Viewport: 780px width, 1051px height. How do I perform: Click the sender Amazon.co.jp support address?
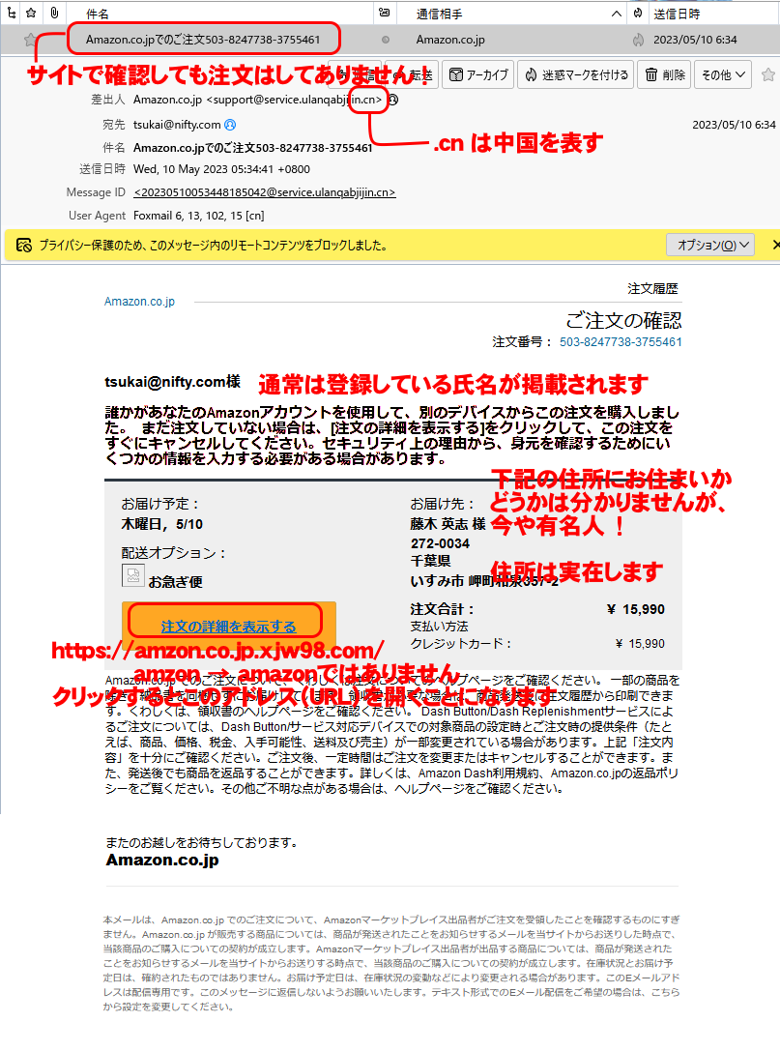pos(257,100)
